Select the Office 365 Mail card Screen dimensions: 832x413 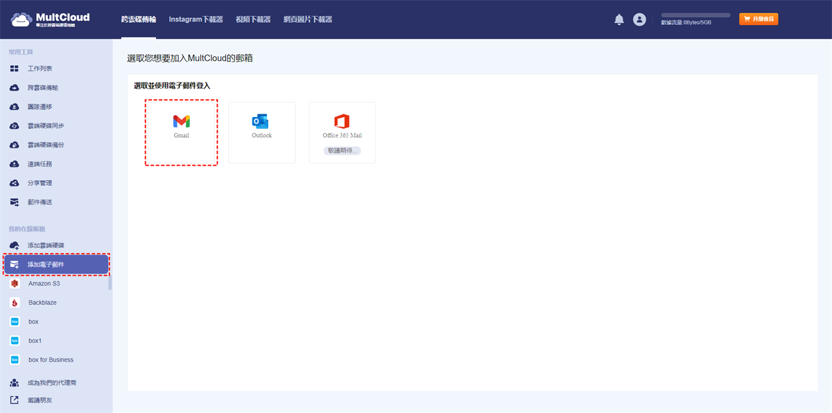[x=342, y=132]
